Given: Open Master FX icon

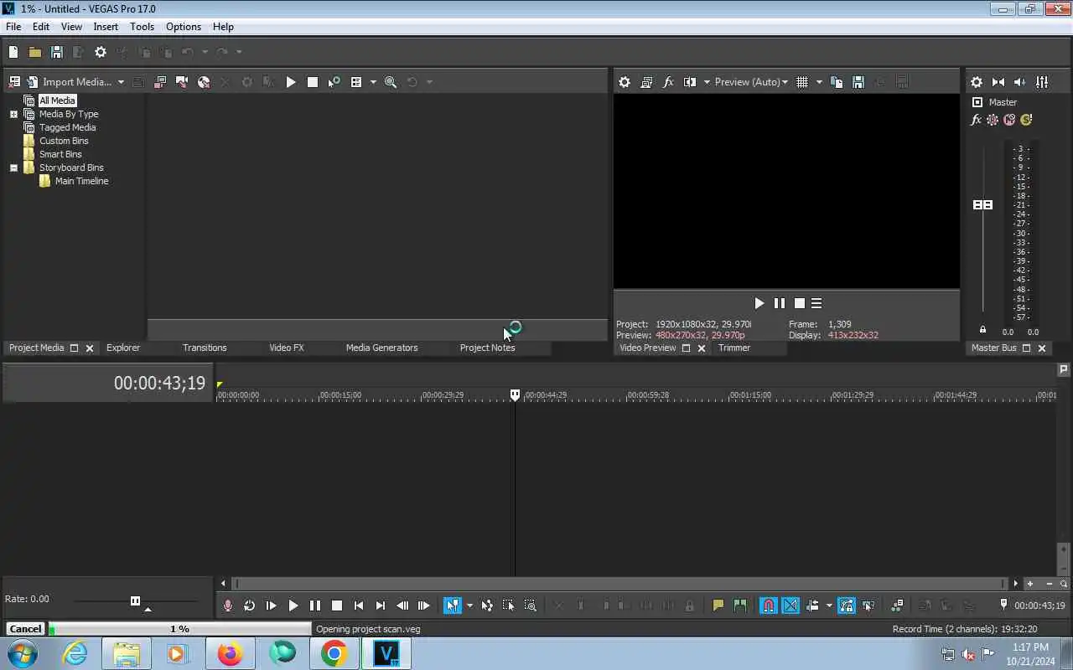Looking at the screenshot, I should point(976,120).
